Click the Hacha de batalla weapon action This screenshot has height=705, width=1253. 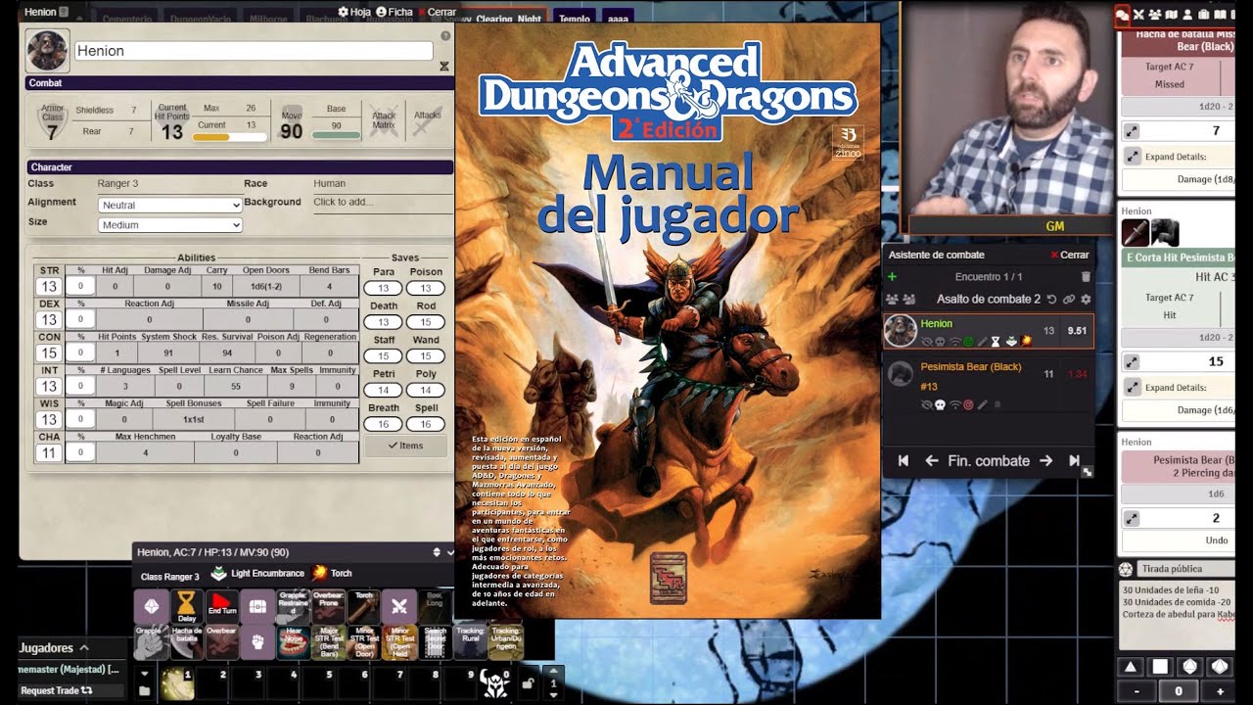pos(186,642)
